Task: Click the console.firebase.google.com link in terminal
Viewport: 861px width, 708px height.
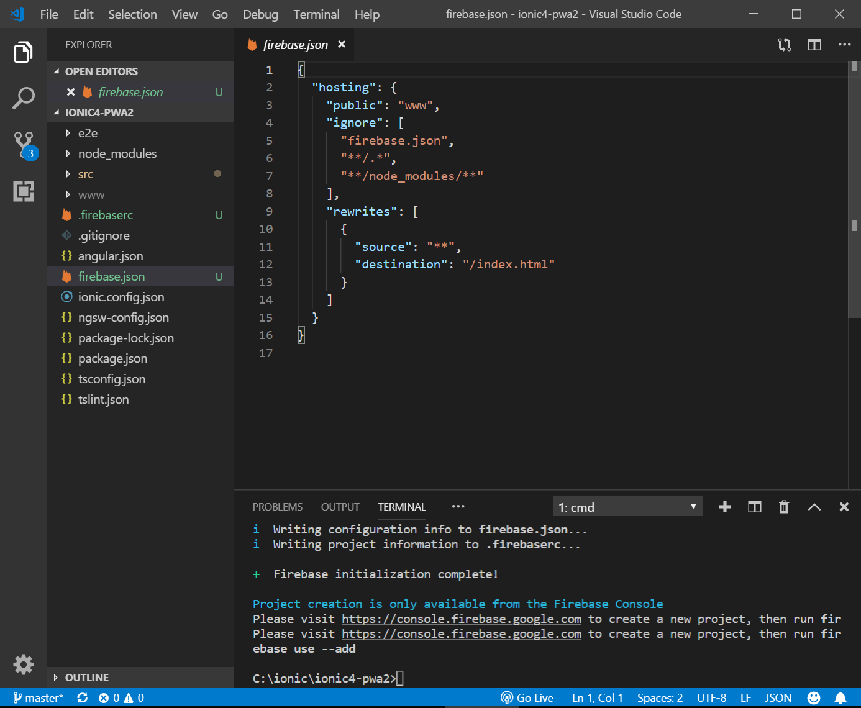Action: pyautogui.click(x=461, y=619)
